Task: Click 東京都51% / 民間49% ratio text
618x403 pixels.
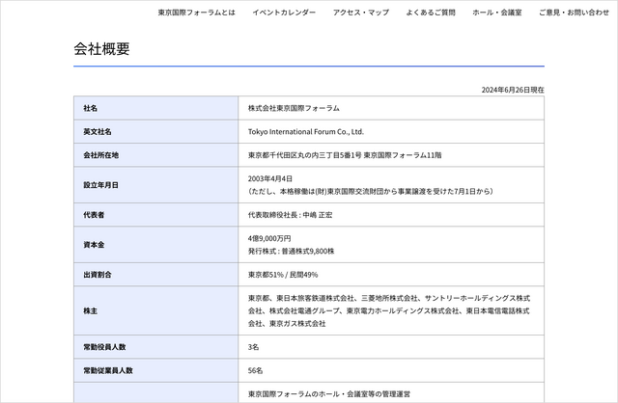Action: pyautogui.click(x=283, y=275)
